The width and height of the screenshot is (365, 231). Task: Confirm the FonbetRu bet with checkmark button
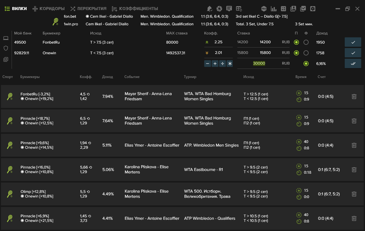[353, 42]
